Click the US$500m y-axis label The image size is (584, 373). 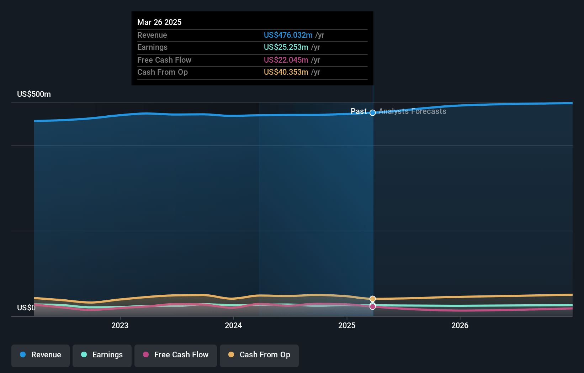coord(34,94)
